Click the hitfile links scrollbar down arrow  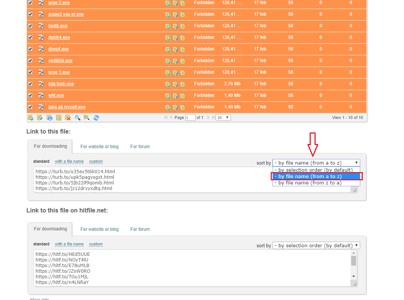(354, 276)
